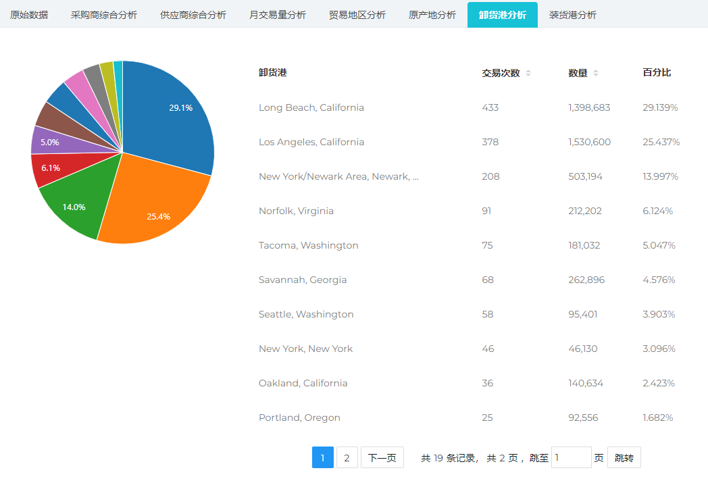Click the 下一页 next page button
This screenshot has height=483, width=708.
point(382,458)
